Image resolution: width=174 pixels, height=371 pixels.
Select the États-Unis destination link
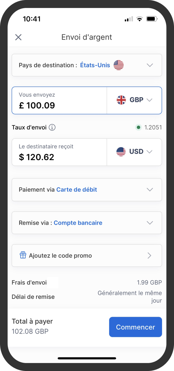(x=95, y=65)
